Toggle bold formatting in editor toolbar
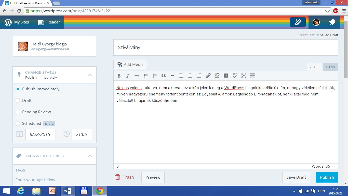 point(119,76)
